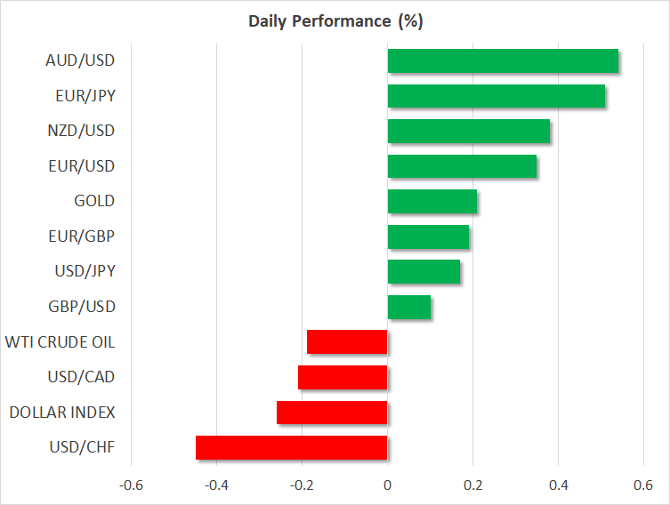Click the DOLLAR INDEX red bar
Viewport: 670px width, 505px height.
point(332,413)
